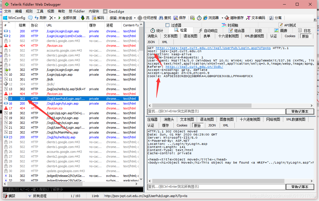Click the 浏览器 IE browser button

pyautogui.click(x=211, y=18)
